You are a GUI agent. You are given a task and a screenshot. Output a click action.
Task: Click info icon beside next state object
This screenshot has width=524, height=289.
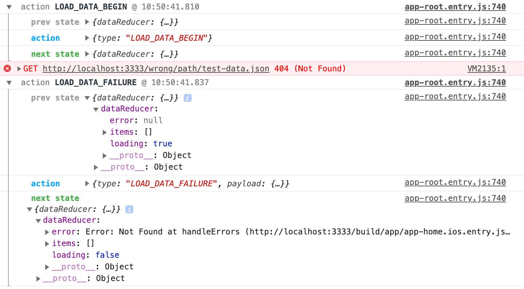coord(129,209)
